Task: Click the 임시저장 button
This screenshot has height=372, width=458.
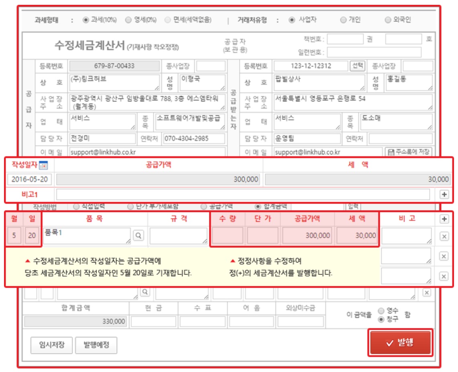Action: tap(51, 345)
